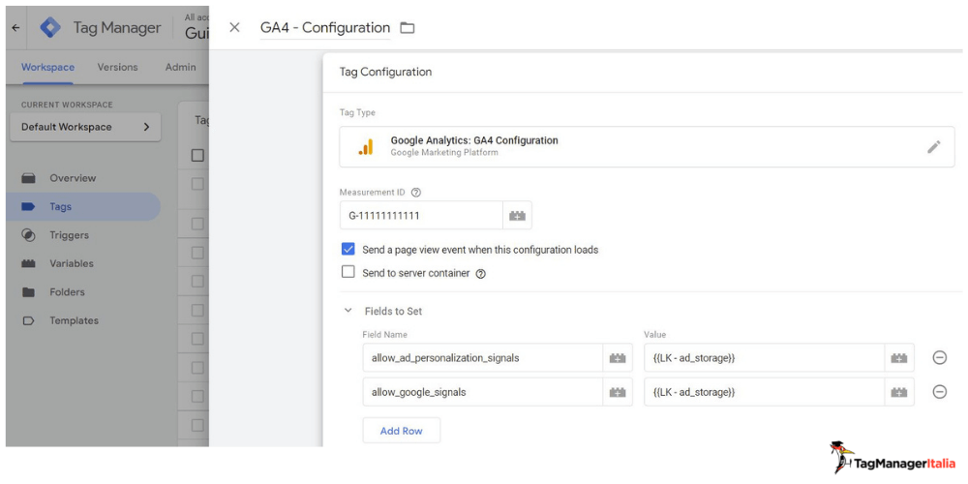Click the Tag Manager back arrow
Viewport: 968px width, 484px height.
[x=16, y=28]
